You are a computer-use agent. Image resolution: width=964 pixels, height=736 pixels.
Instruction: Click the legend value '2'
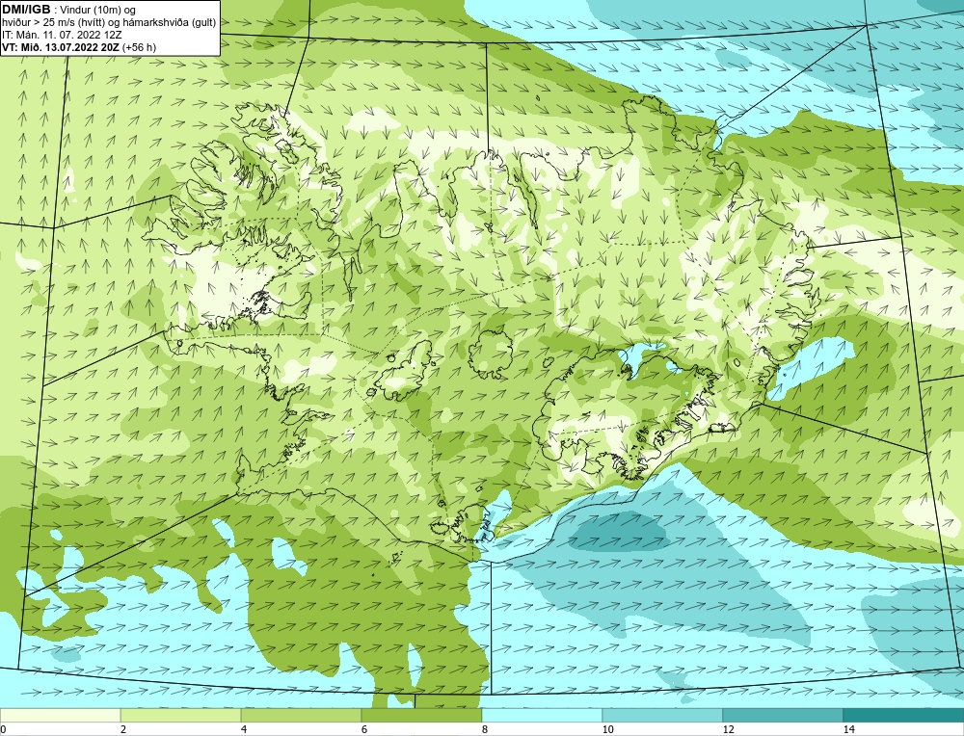pyautogui.click(x=123, y=729)
